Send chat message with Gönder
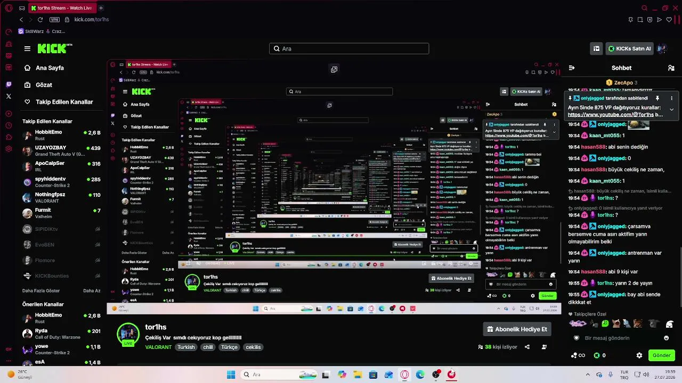This screenshot has height=383, width=682. (x=662, y=355)
